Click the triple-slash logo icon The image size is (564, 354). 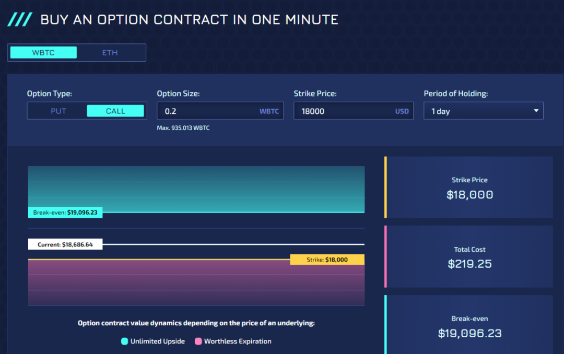coord(19,20)
